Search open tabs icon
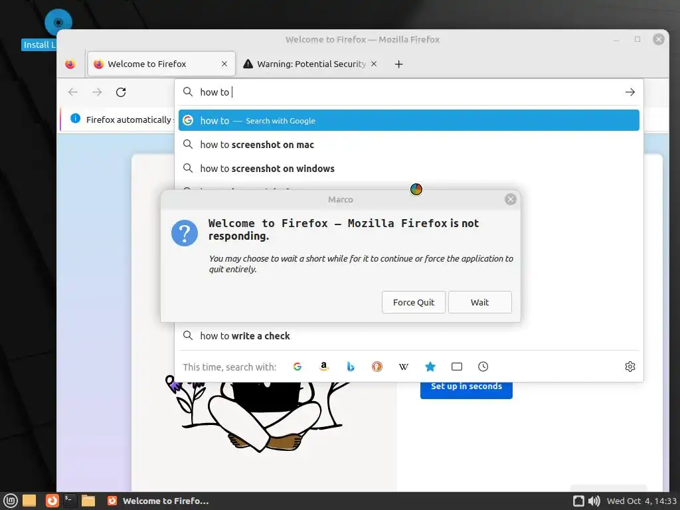Viewport: 680px width, 510px height. click(457, 367)
